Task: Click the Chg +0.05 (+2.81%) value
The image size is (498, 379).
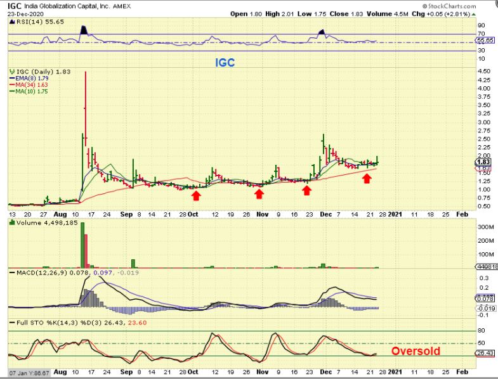Action: [441, 14]
